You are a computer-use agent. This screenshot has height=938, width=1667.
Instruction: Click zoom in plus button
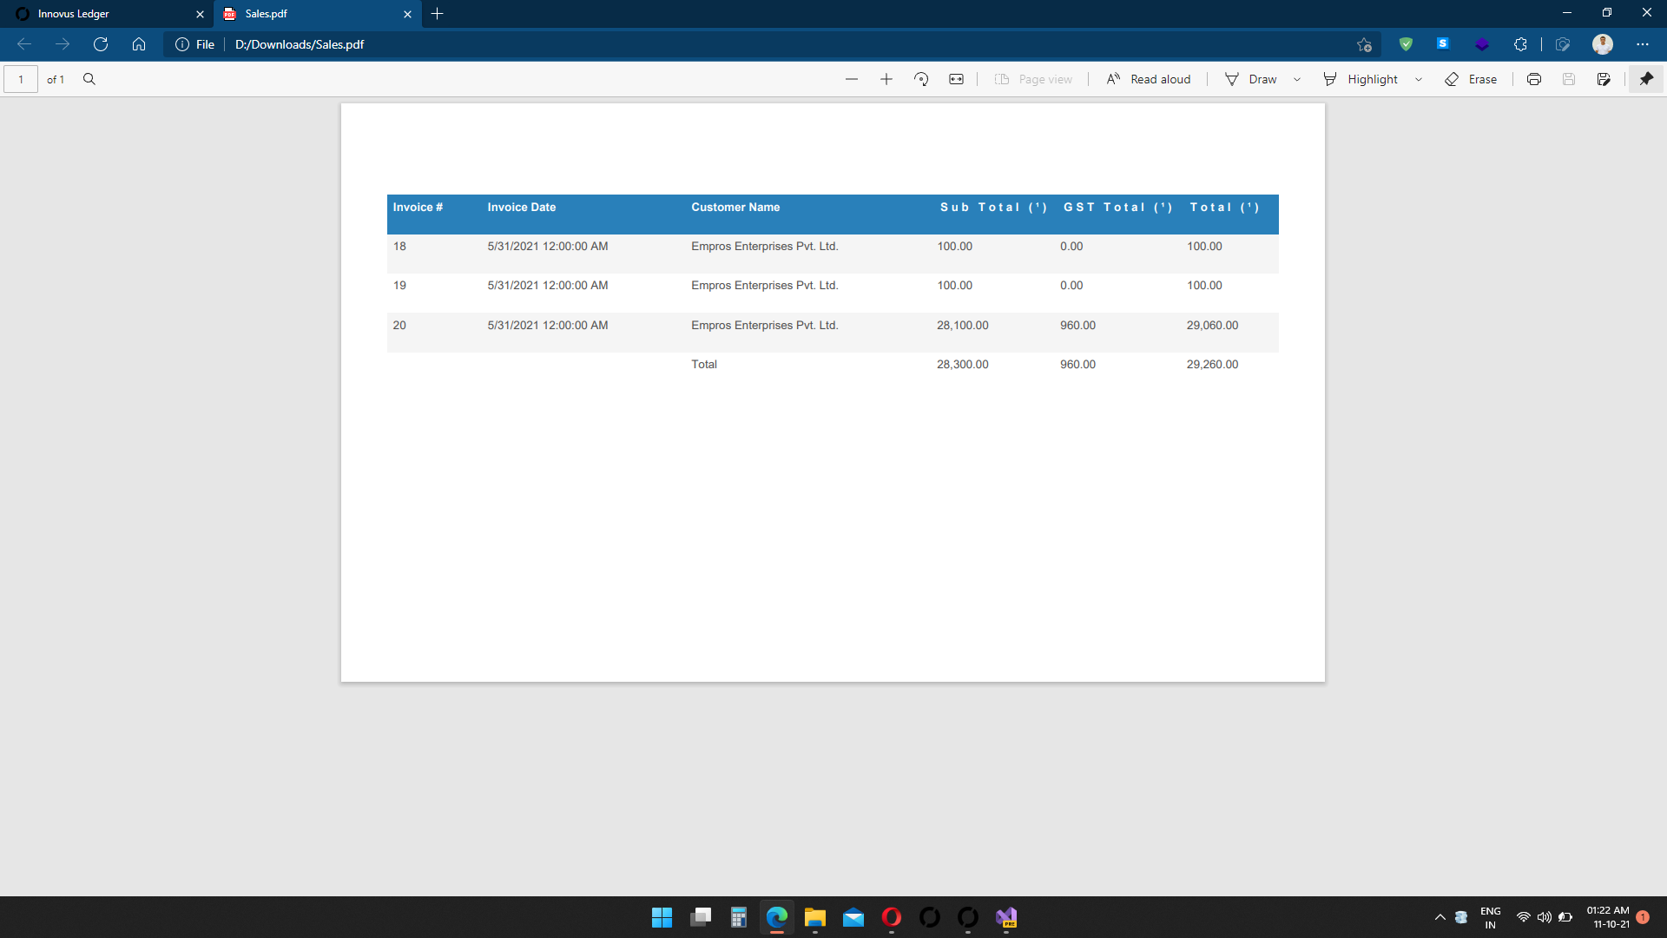pyautogui.click(x=886, y=79)
